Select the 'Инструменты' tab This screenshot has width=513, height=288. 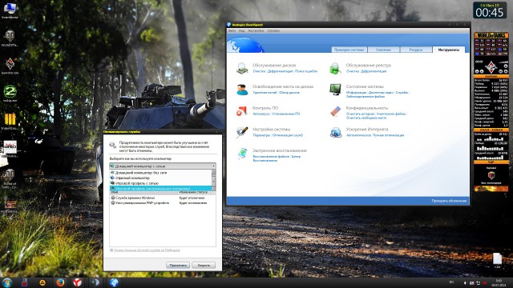coord(449,50)
